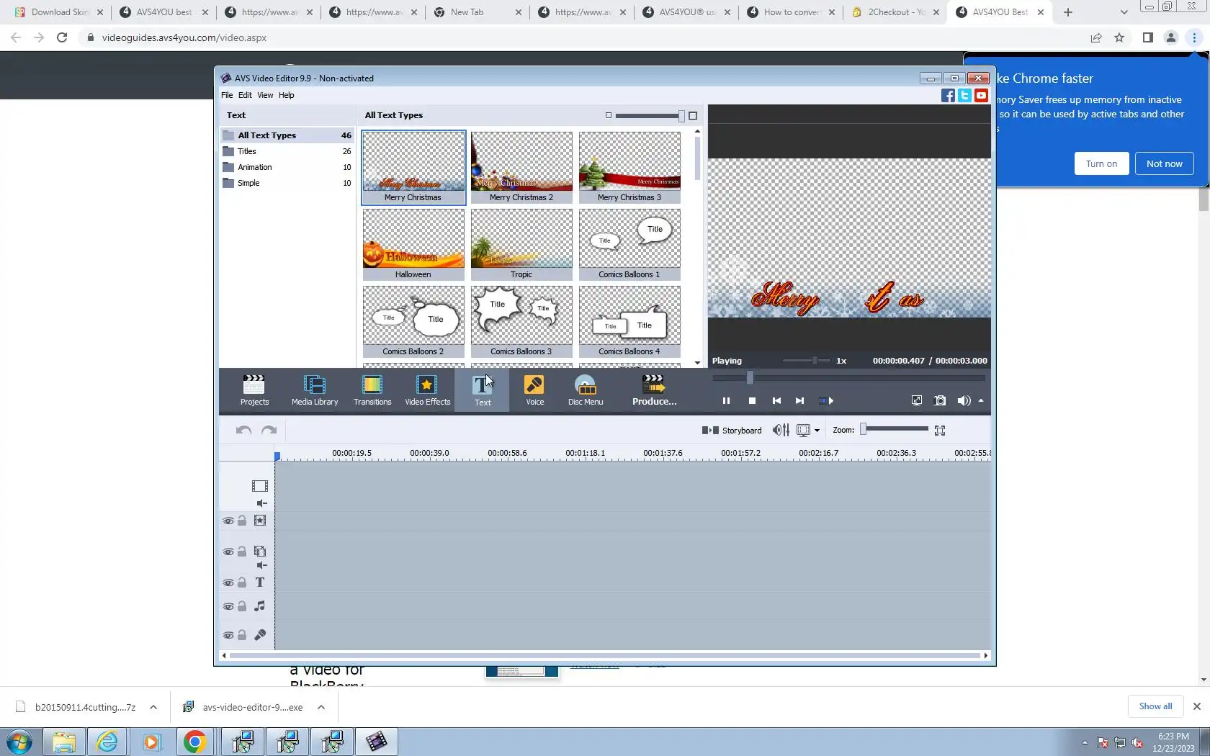Expand the volume slider arrow
The width and height of the screenshot is (1210, 756).
coord(981,401)
